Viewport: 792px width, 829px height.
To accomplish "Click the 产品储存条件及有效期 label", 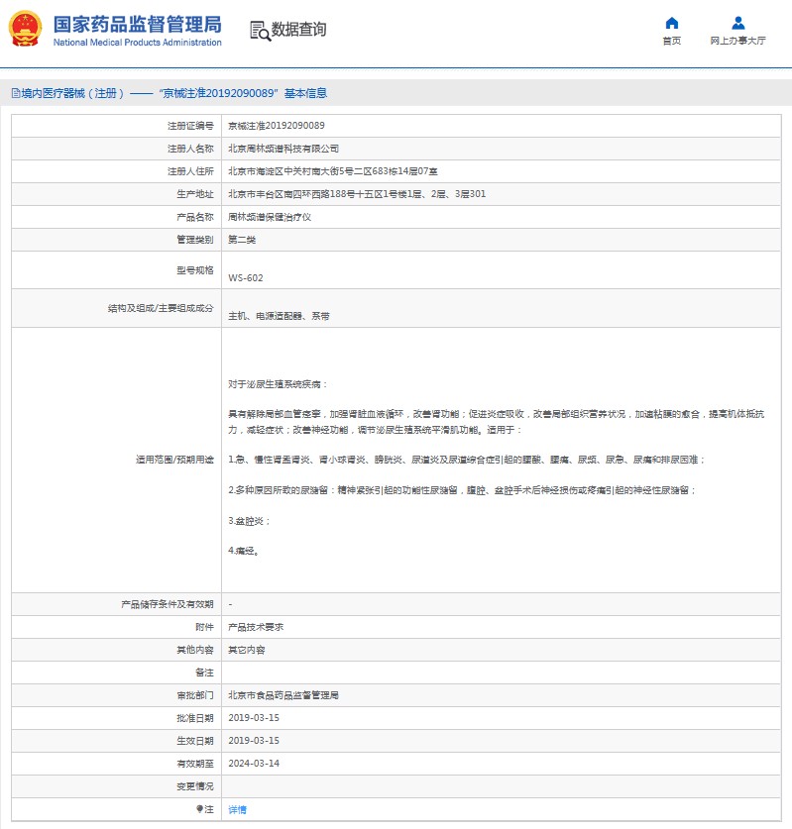I will [168, 604].
